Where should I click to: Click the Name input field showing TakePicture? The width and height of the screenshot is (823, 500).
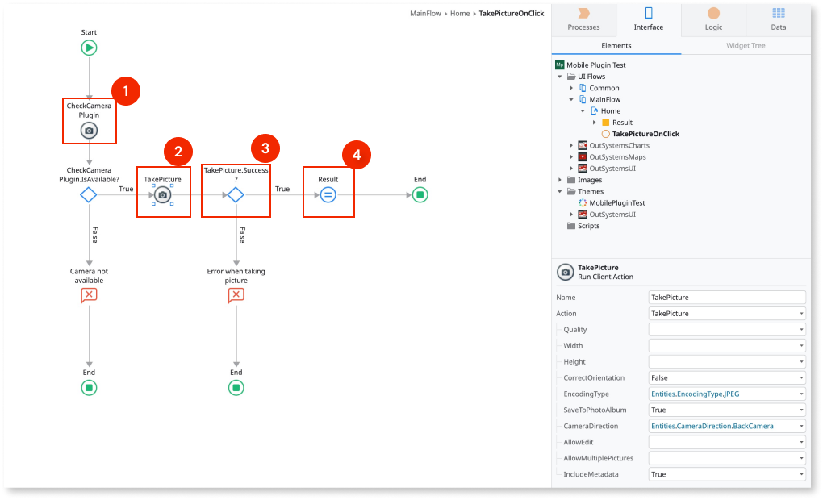(x=725, y=297)
